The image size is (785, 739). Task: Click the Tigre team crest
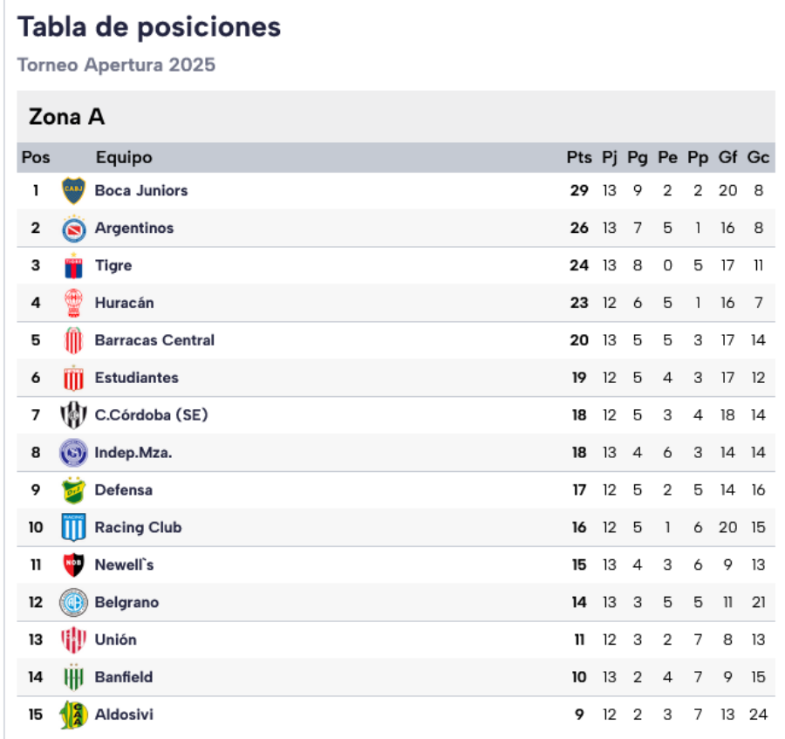(74, 266)
